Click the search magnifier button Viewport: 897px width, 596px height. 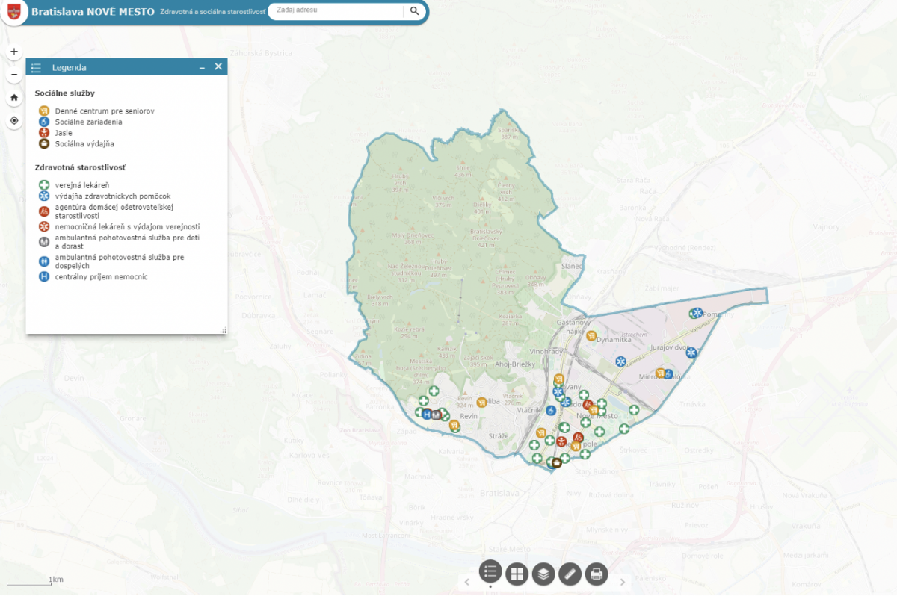pos(414,11)
